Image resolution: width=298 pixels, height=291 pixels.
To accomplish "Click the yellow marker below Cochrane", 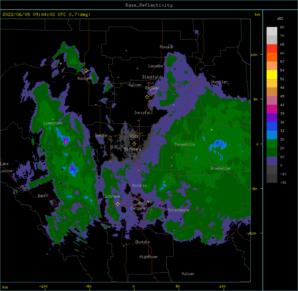I will point(118,204).
